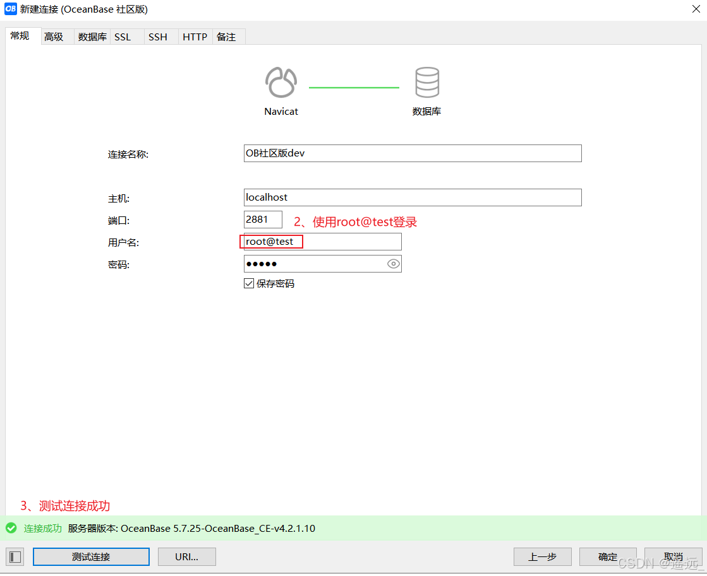Viewport: 707px width, 576px height.
Task: Click the server version text OceanBase 5.7.25
Action: click(x=191, y=528)
